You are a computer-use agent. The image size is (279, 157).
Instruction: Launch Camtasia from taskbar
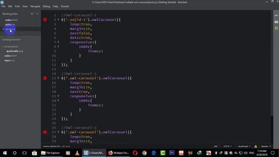(x=163, y=153)
